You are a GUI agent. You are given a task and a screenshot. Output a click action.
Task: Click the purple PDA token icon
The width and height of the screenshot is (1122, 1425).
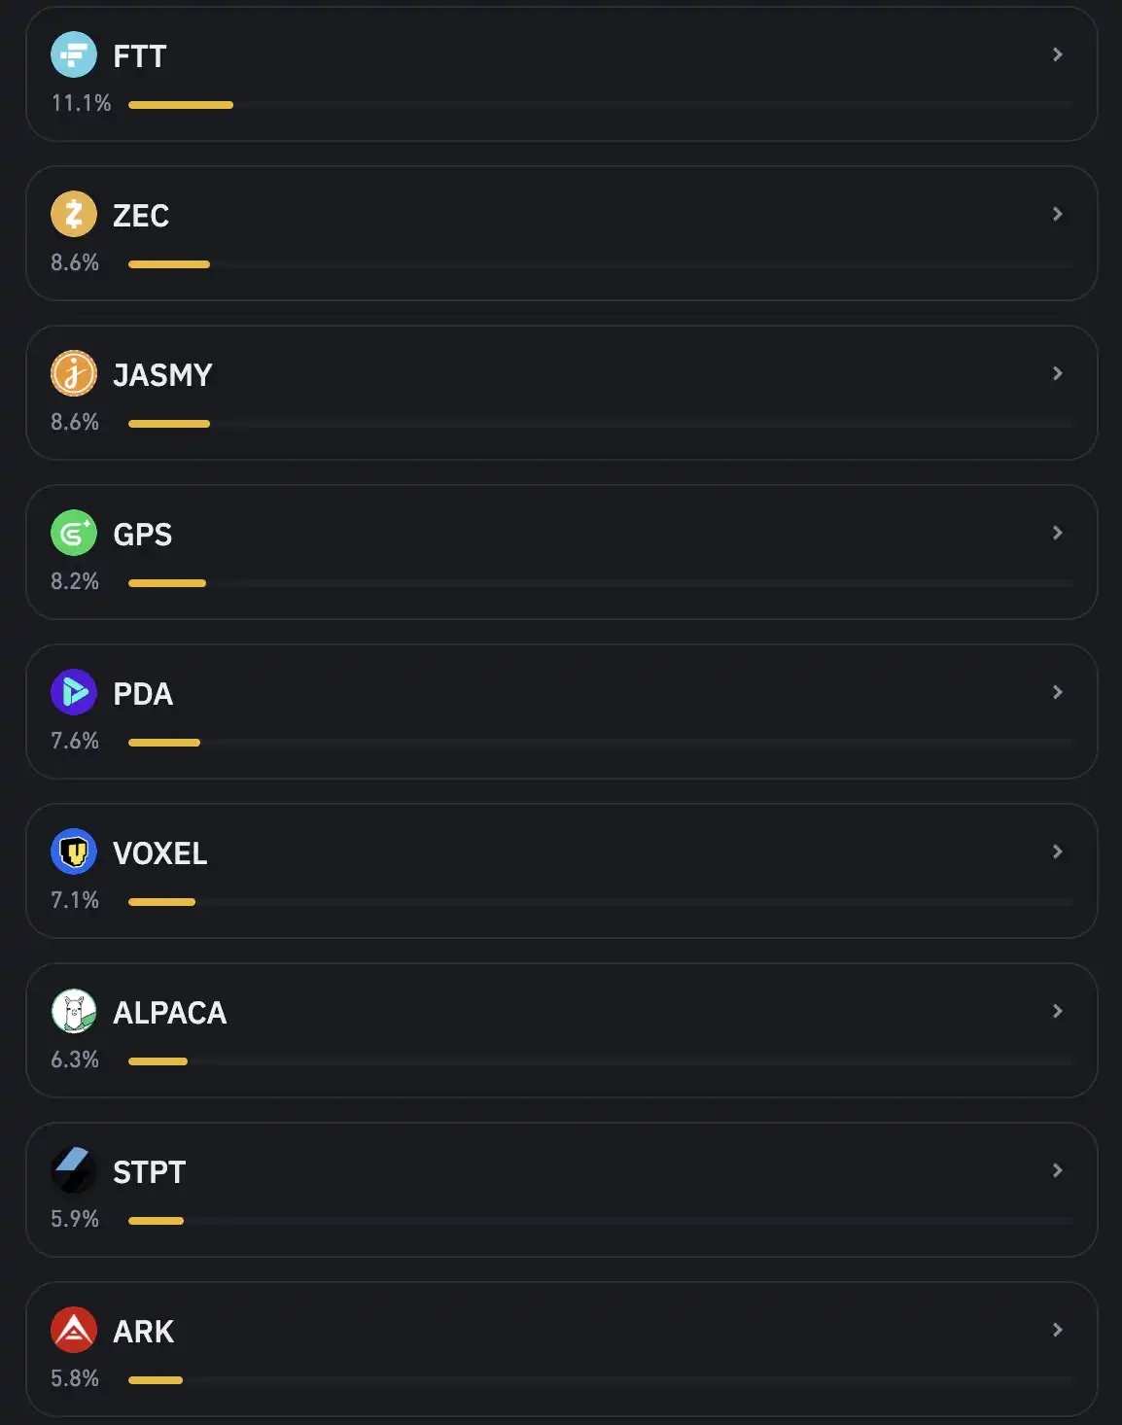(x=74, y=693)
